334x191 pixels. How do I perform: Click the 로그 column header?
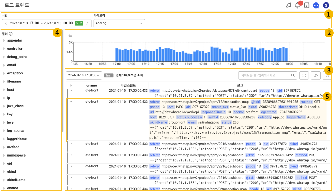(x=240, y=85)
